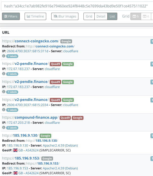Screen dimensions: 153x176
Task: Switch to Detail view
Action: 101,16
